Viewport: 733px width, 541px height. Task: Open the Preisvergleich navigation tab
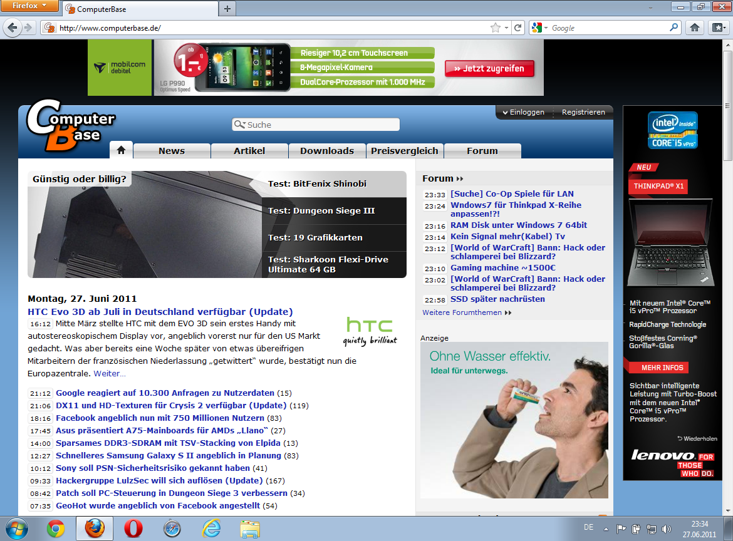[404, 151]
